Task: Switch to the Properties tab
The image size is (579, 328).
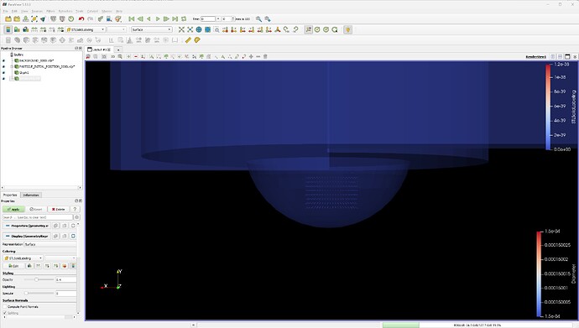Action: click(x=10, y=195)
